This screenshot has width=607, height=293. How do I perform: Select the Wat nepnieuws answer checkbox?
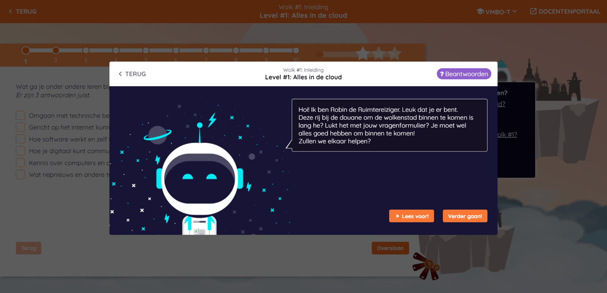click(x=20, y=175)
